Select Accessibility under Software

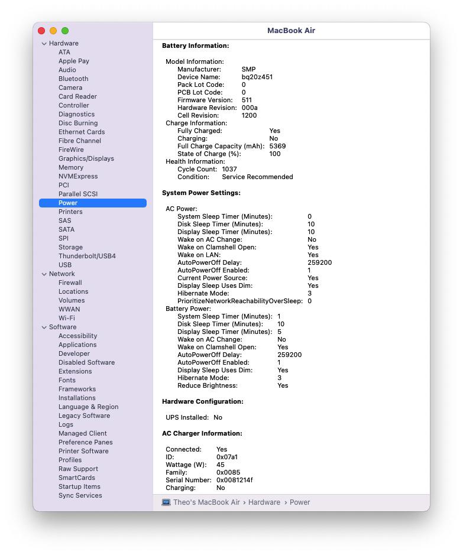[77, 336]
